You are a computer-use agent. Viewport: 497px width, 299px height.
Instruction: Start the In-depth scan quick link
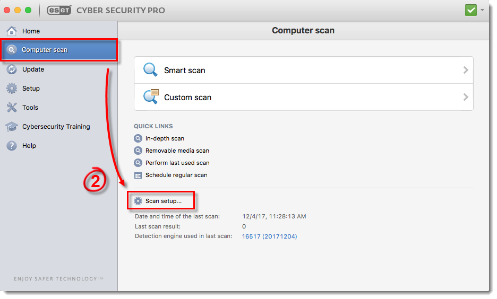click(165, 138)
